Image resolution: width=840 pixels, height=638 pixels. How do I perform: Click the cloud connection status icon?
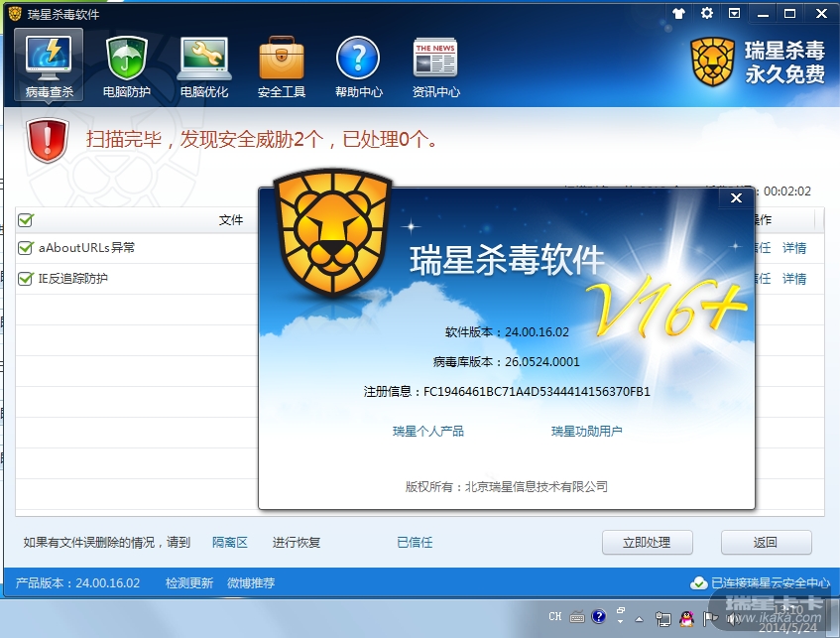pos(698,582)
